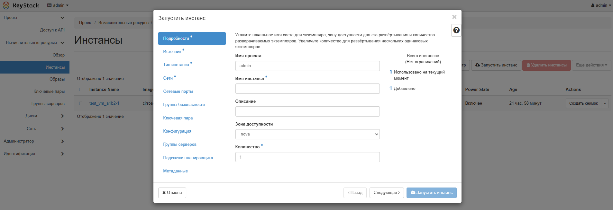Focus the Имя инстанса input field
This screenshot has height=210, width=613.
(x=307, y=89)
